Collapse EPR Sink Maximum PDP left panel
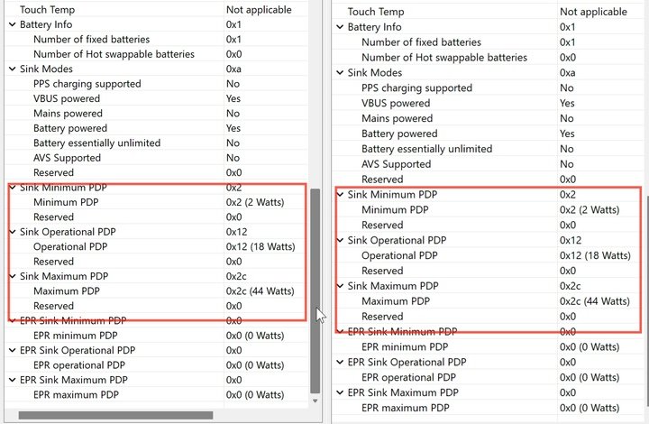The image size is (649, 424). pyautogui.click(x=12, y=380)
